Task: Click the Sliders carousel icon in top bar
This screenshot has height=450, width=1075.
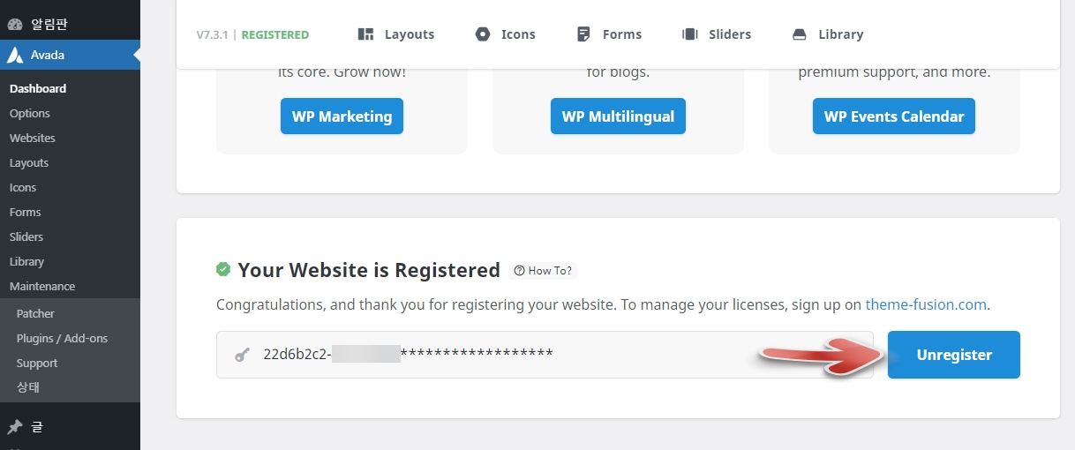Action: coord(690,34)
